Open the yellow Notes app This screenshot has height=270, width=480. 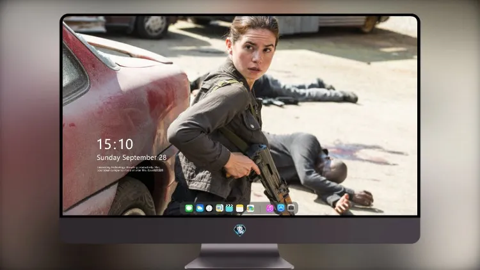(240, 209)
